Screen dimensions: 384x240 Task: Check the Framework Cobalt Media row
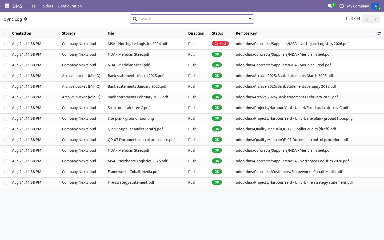click(x=6, y=172)
